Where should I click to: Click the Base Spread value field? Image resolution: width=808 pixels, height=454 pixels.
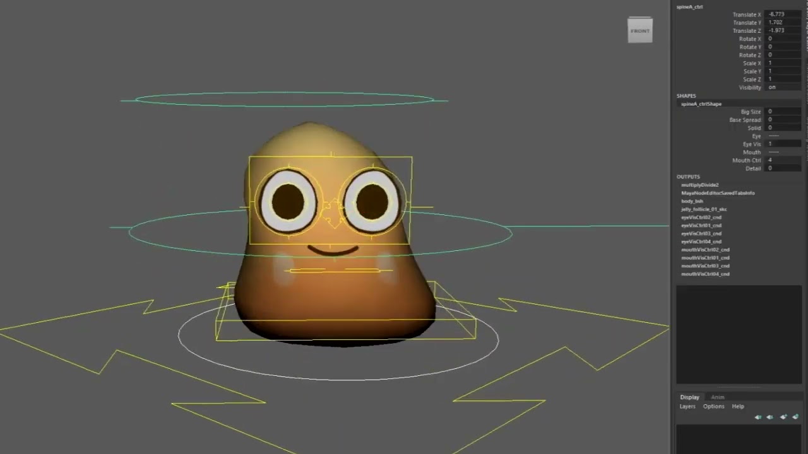pyautogui.click(x=783, y=120)
